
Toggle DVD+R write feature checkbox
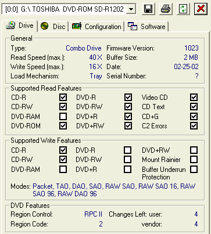click(x=127, y=170)
